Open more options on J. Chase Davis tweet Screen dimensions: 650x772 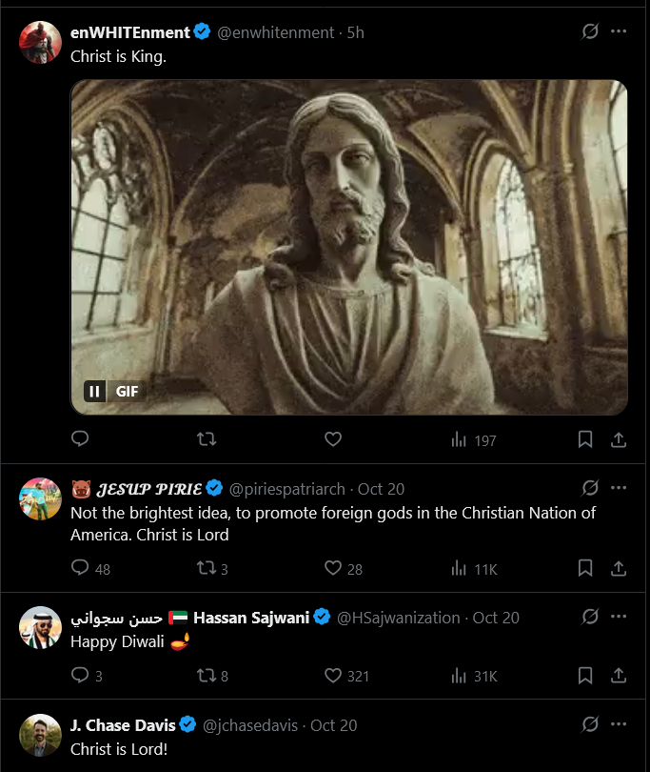619,724
